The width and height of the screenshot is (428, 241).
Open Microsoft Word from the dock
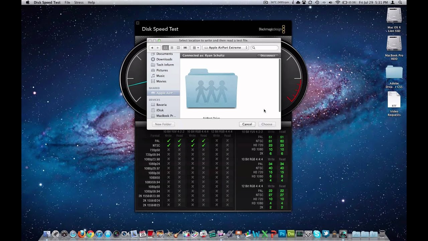click(256, 234)
